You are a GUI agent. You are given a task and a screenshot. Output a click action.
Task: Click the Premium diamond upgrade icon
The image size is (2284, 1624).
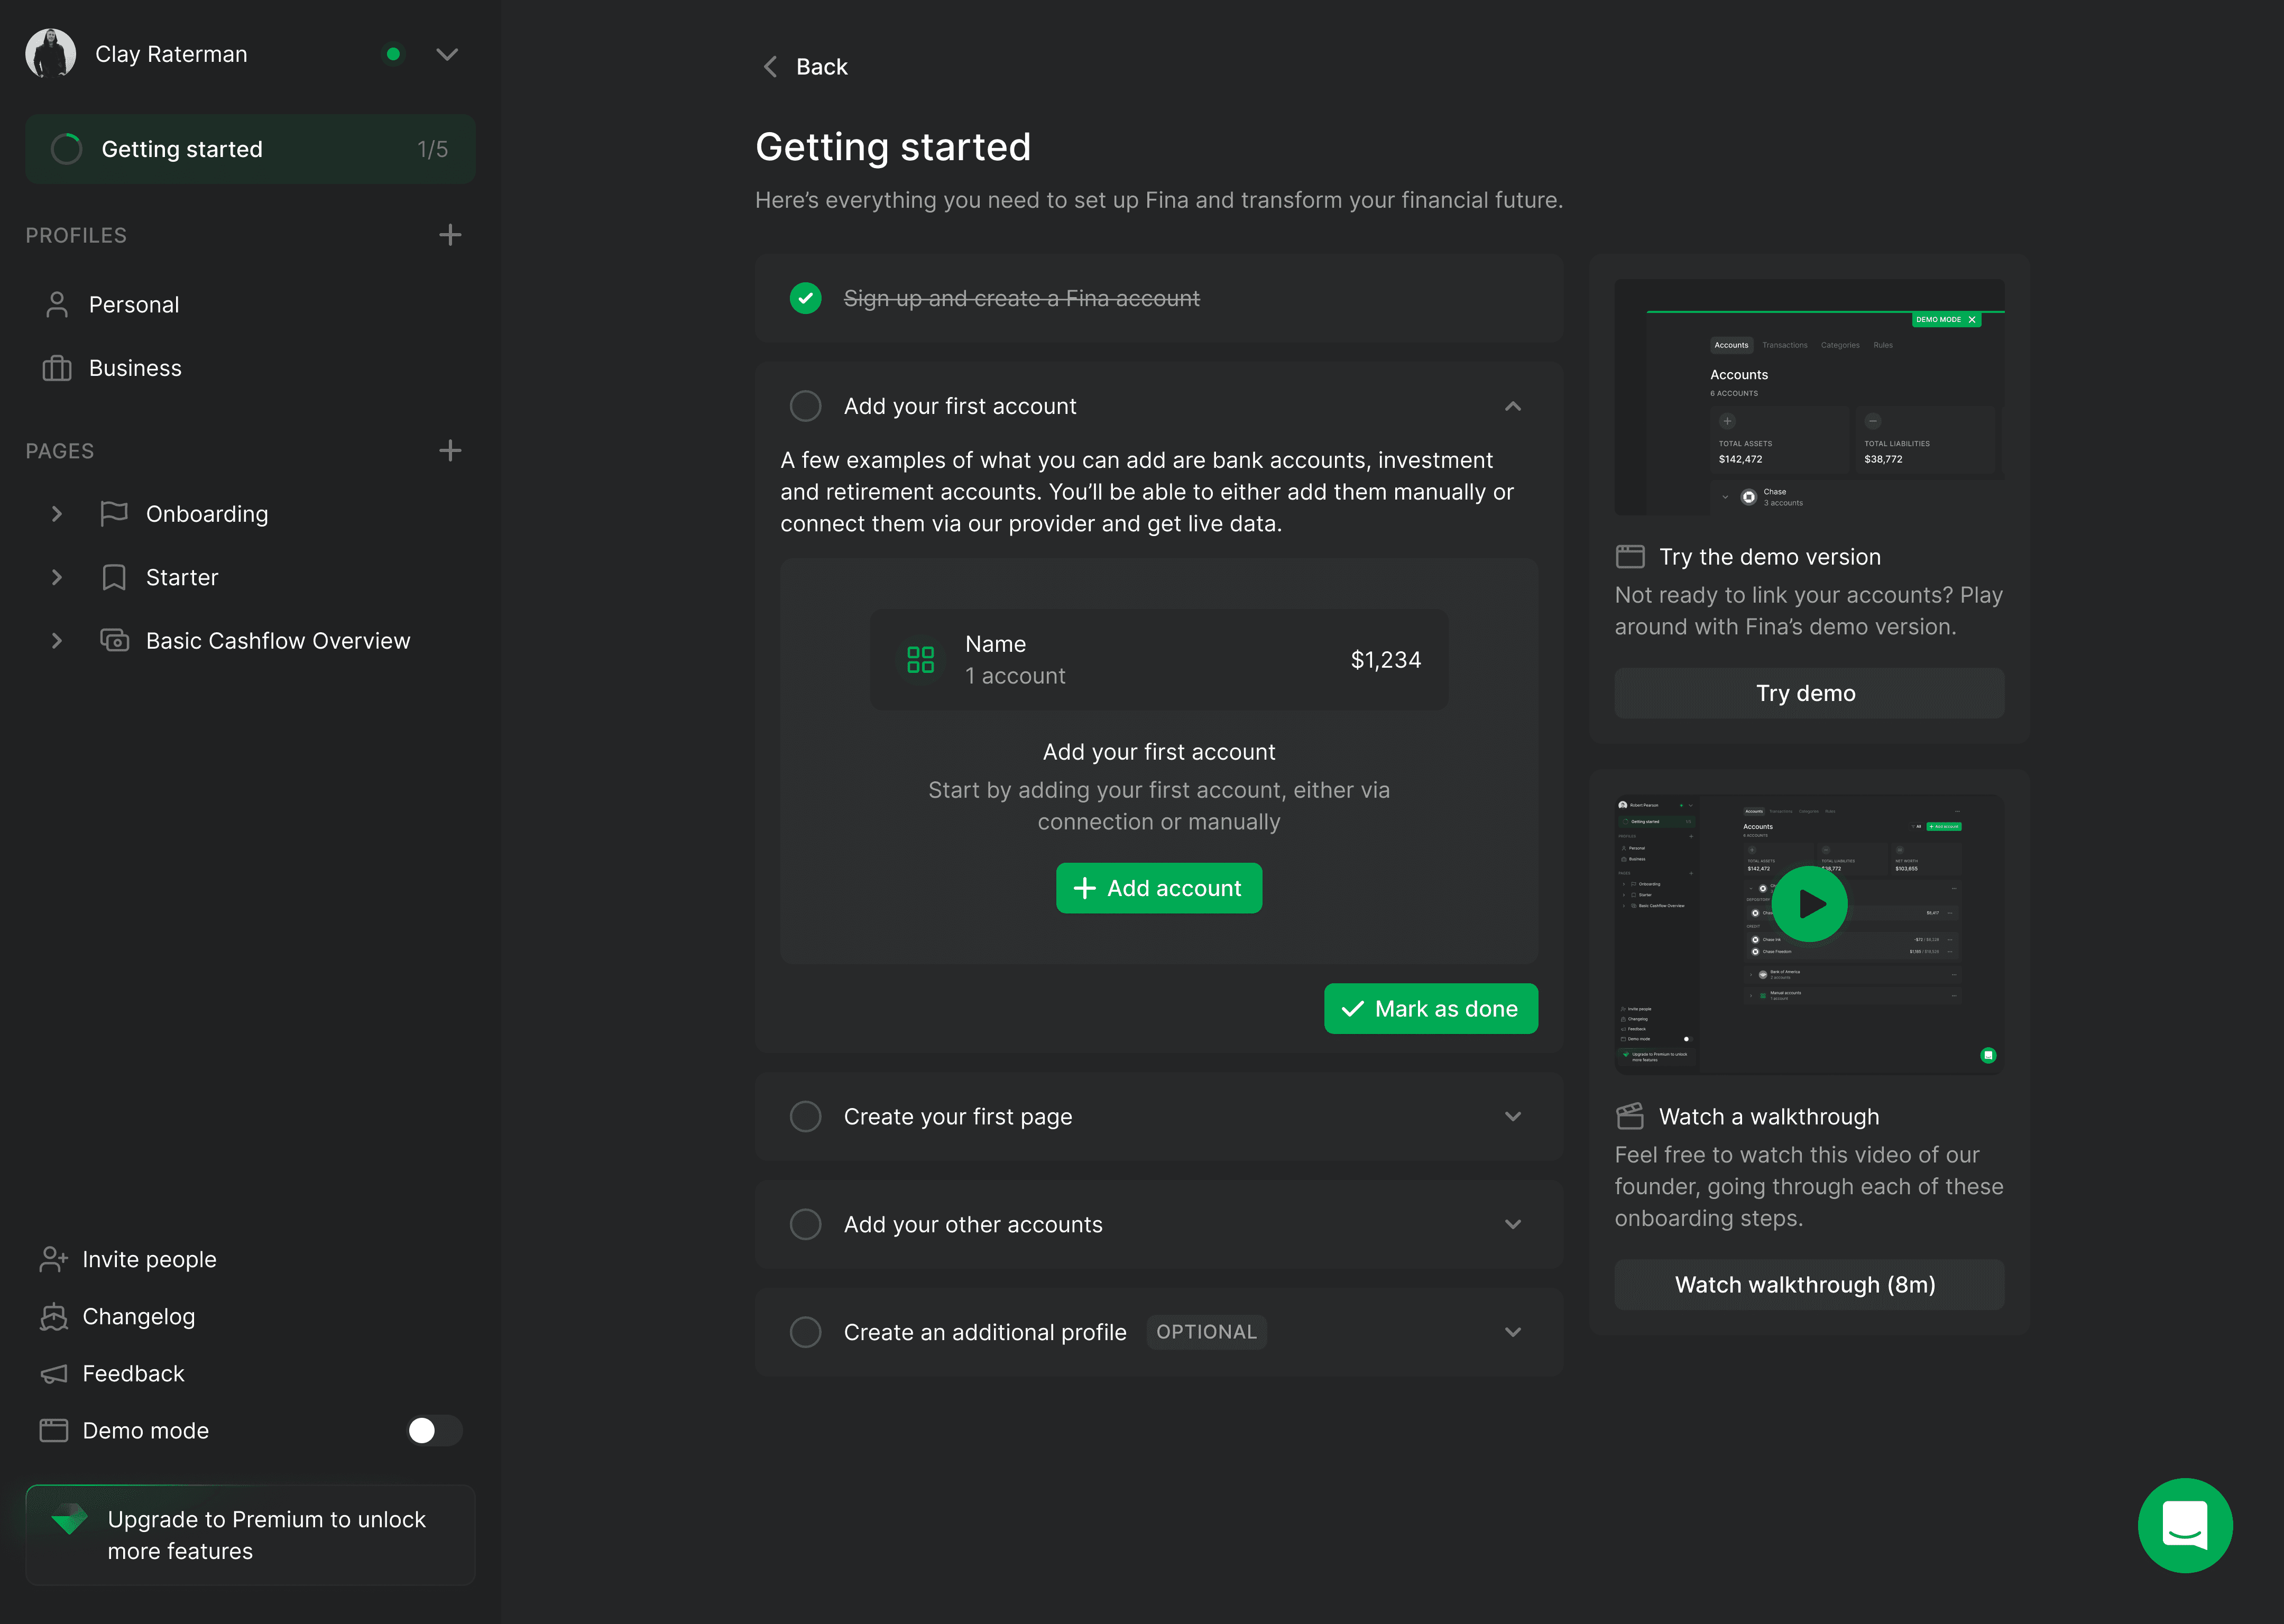pyautogui.click(x=70, y=1519)
